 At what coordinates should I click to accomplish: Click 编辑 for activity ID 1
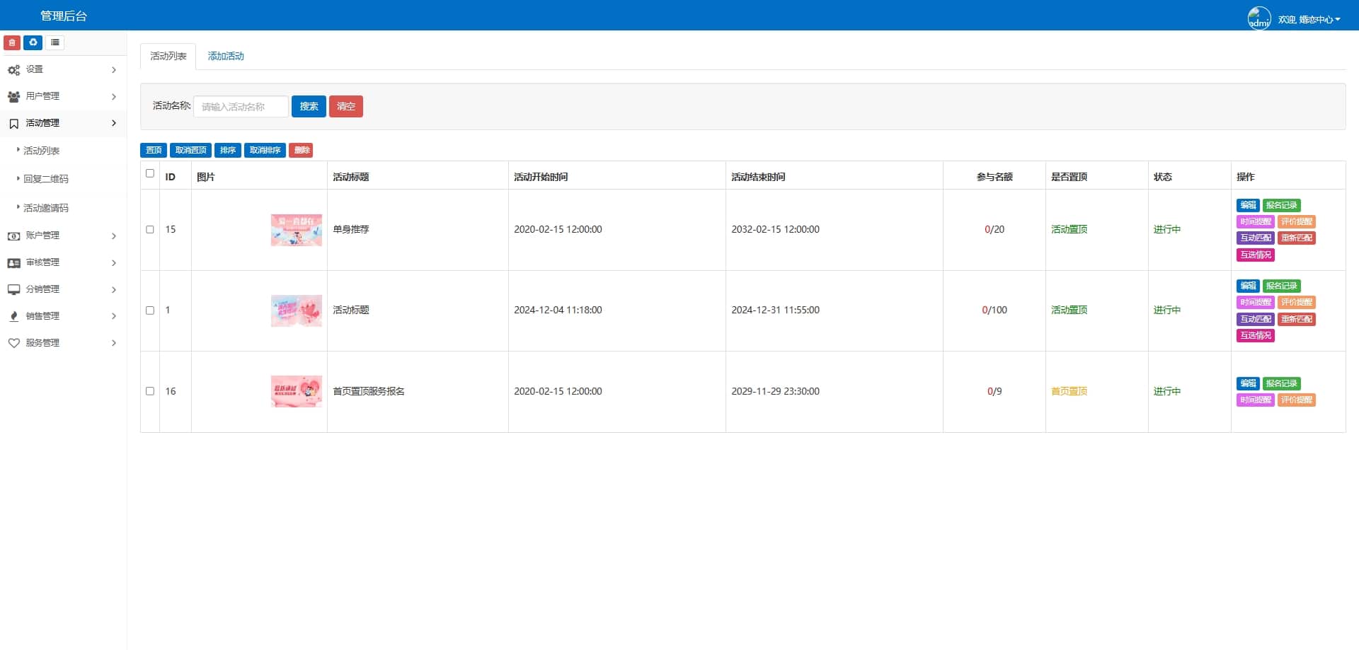click(x=1248, y=286)
